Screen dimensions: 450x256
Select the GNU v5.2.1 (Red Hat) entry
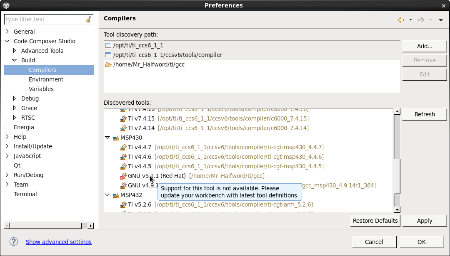pyautogui.click(x=157, y=176)
